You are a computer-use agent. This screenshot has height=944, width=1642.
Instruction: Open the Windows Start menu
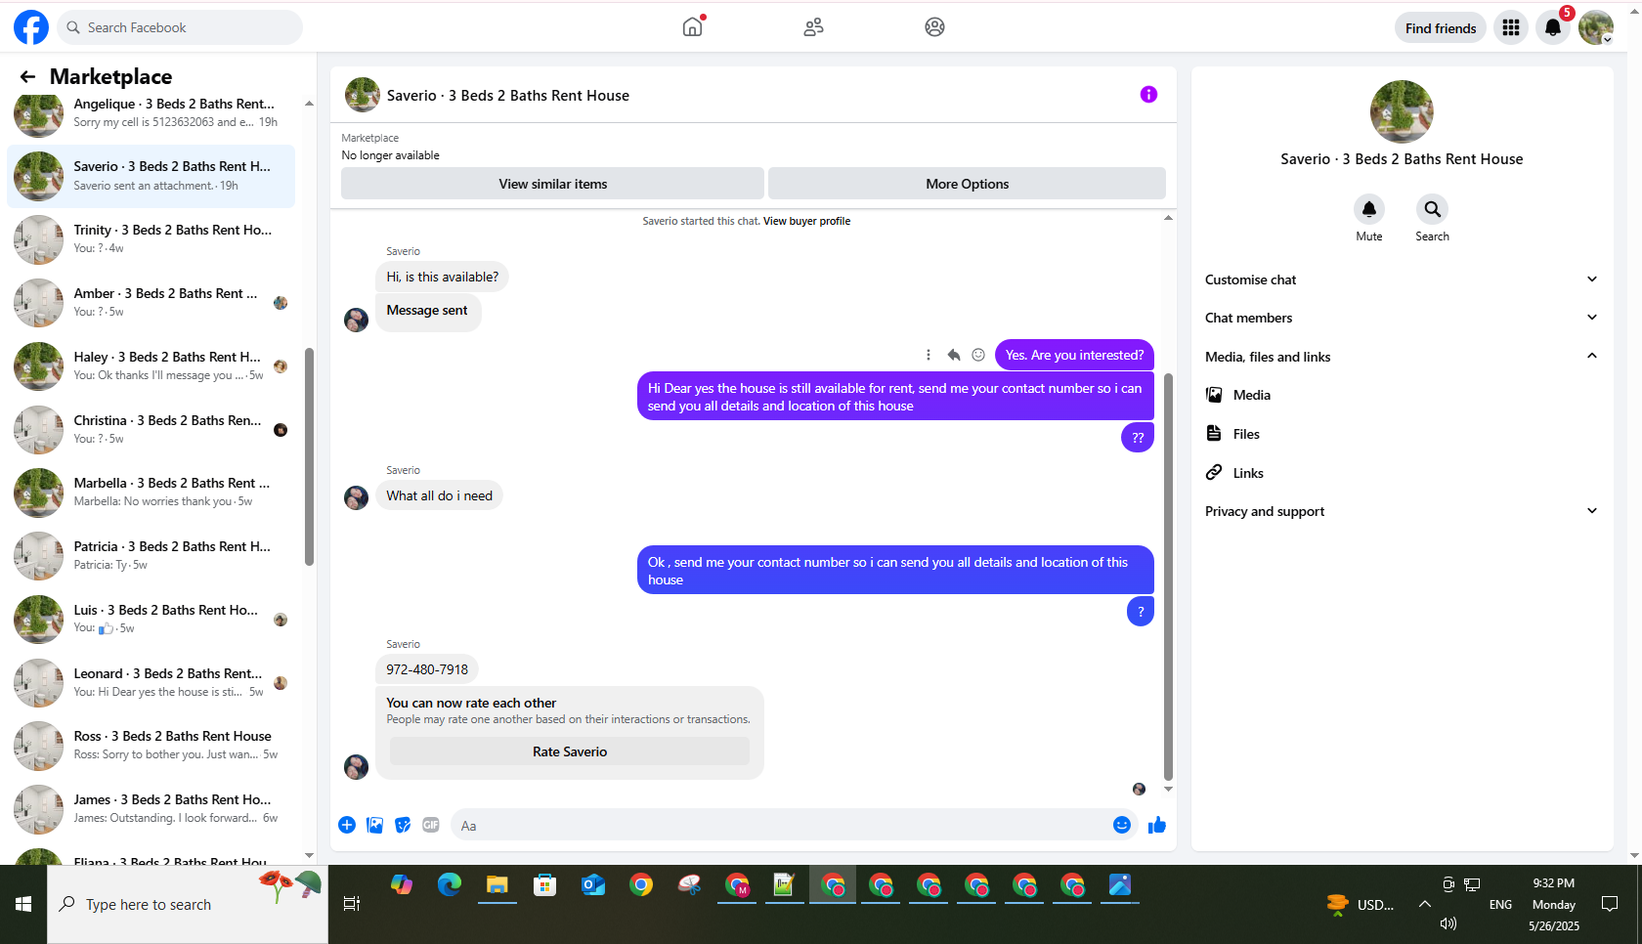click(x=23, y=905)
